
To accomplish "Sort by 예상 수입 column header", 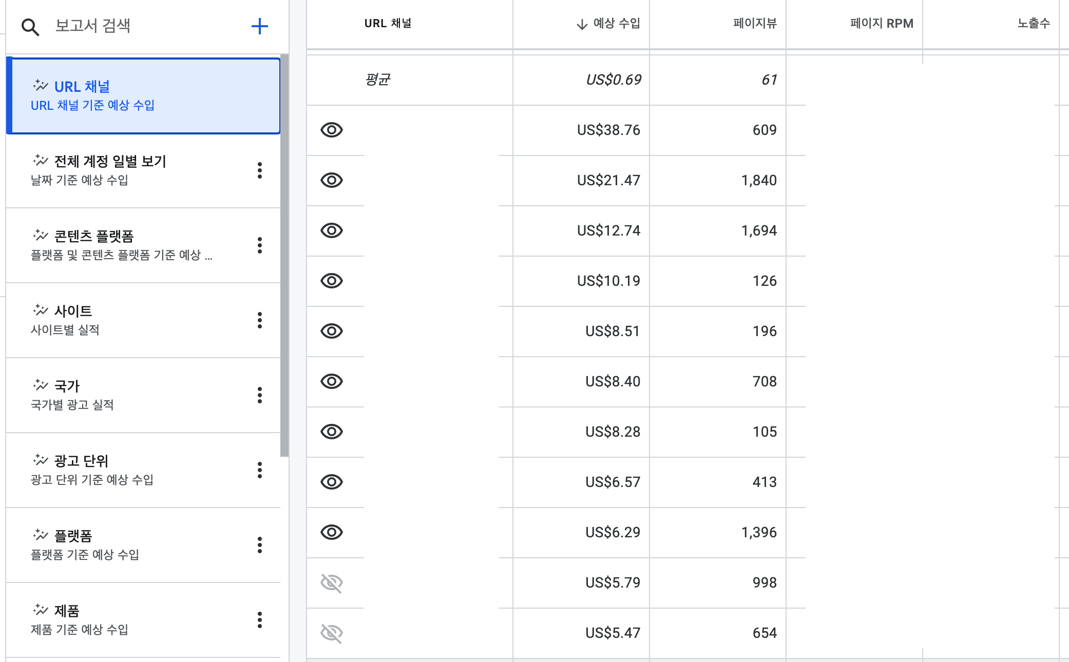I will coord(616,24).
